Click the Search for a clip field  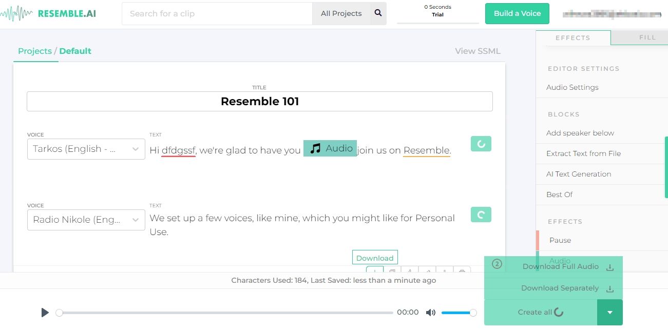coord(217,13)
